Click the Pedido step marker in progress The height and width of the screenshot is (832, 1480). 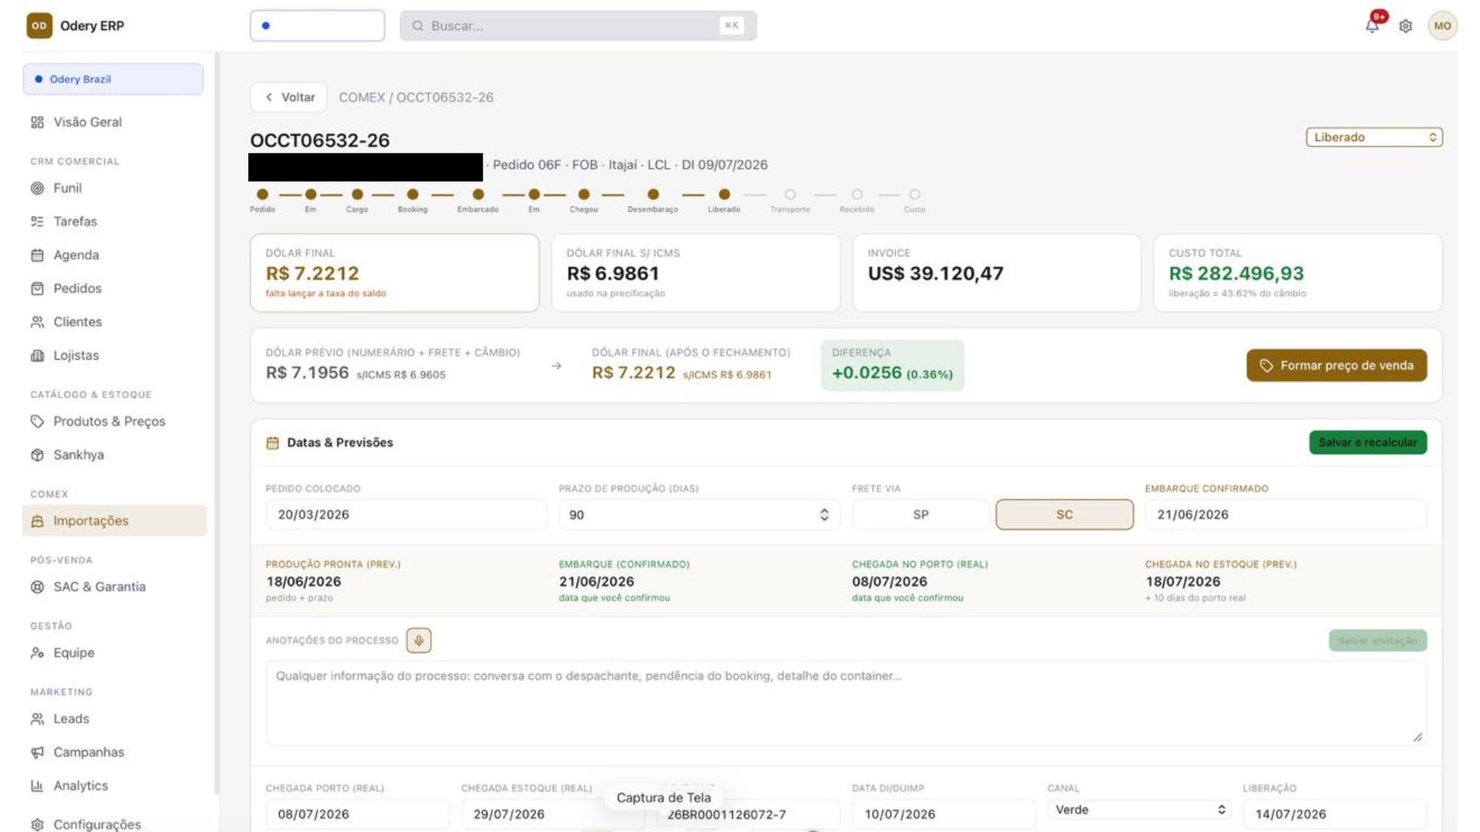pos(262,195)
